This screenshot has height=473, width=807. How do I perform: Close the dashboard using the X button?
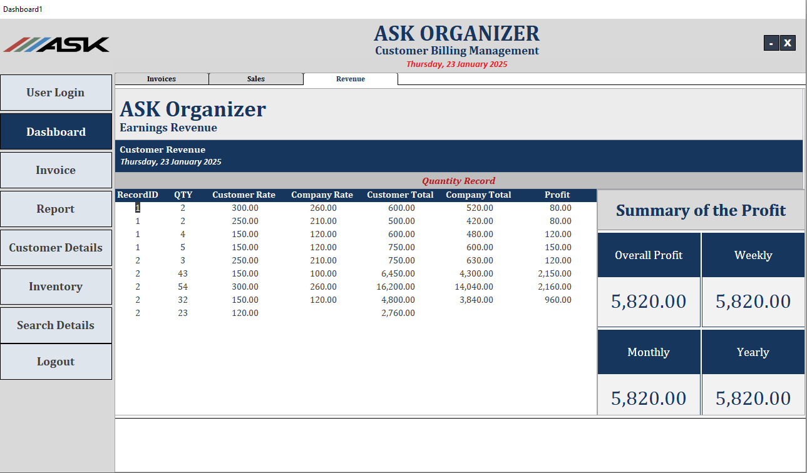(x=788, y=43)
